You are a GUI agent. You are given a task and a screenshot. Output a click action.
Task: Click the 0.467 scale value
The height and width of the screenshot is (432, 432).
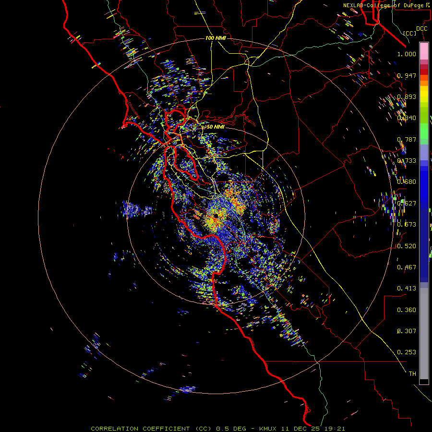[x=407, y=267]
